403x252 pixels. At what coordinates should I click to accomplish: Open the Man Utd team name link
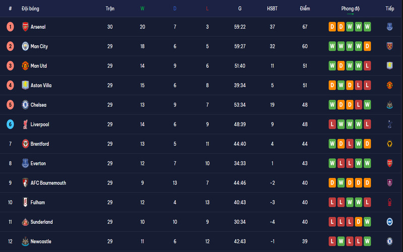(x=38, y=66)
